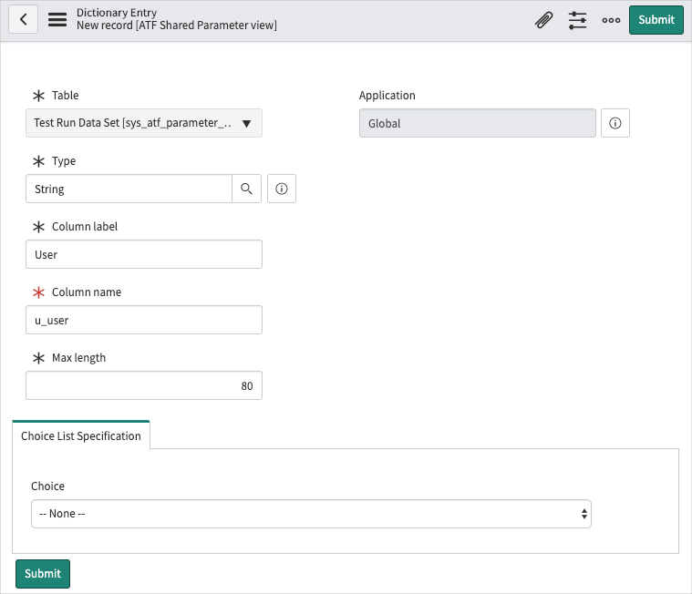
Task: Open the personalize form sliders icon
Action: point(577,20)
